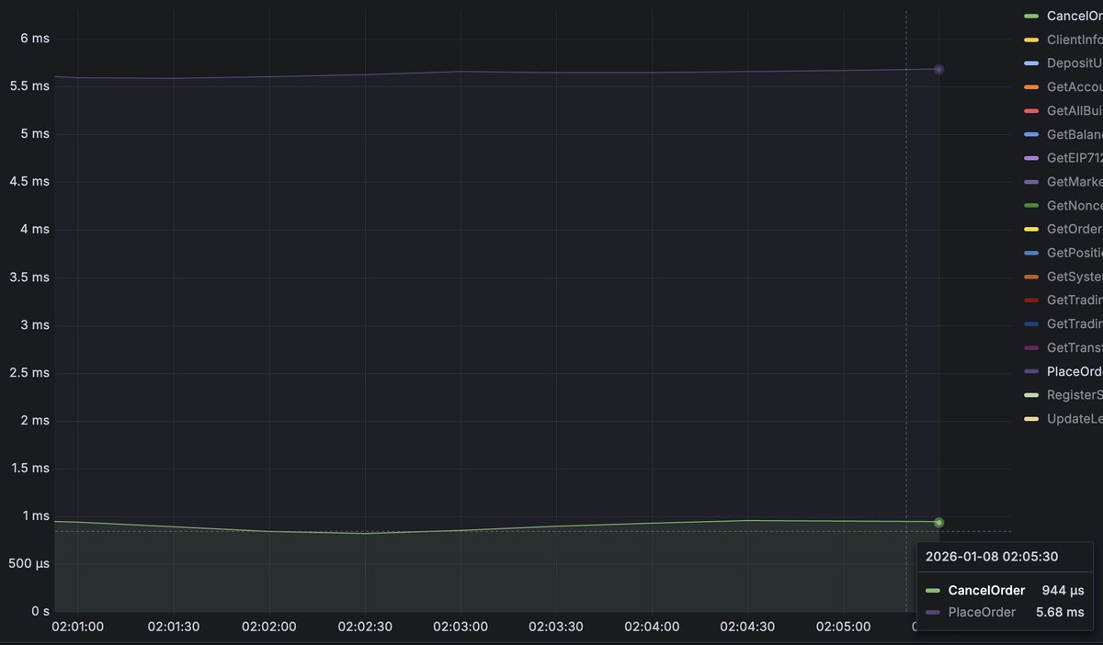This screenshot has height=645, width=1103.
Task: Click the 4.5 ms y-axis label
Action: (29, 181)
